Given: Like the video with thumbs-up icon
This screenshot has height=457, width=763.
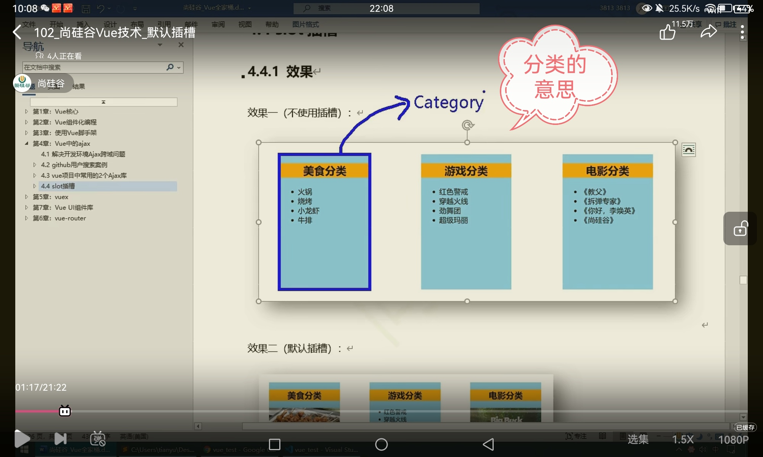Looking at the screenshot, I should [667, 32].
